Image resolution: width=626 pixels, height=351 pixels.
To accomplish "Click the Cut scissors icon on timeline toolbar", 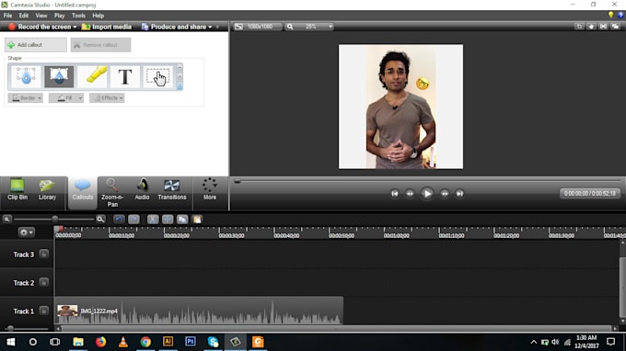I will coord(153,219).
